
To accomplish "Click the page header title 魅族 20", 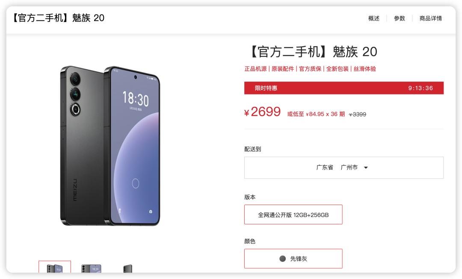I will [x=58, y=18].
